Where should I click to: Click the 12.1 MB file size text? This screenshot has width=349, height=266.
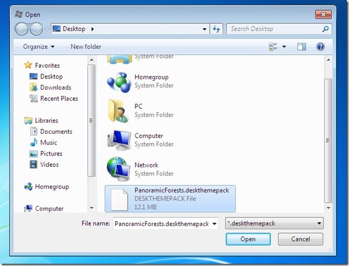[146, 207]
